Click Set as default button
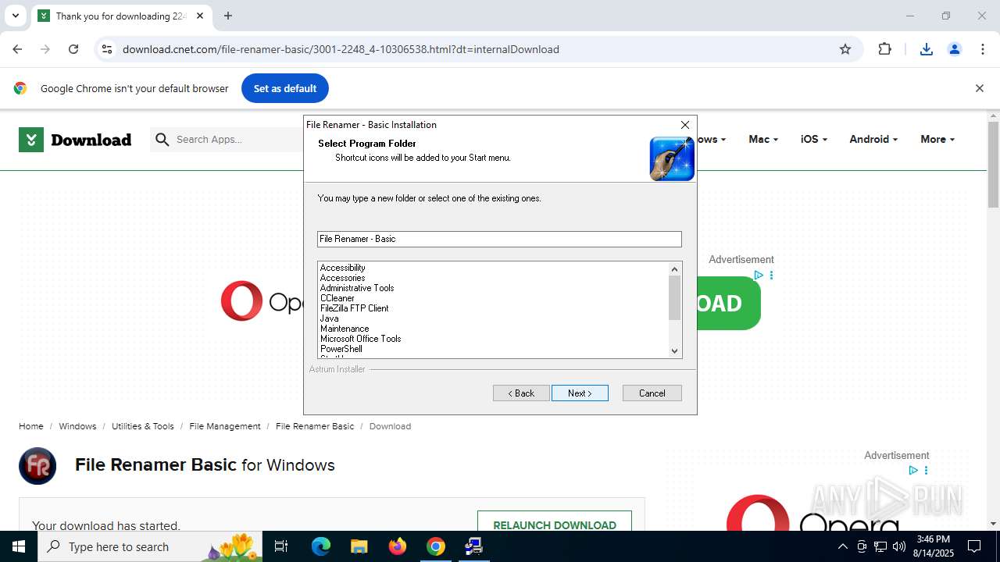Image resolution: width=1000 pixels, height=562 pixels. click(x=285, y=88)
